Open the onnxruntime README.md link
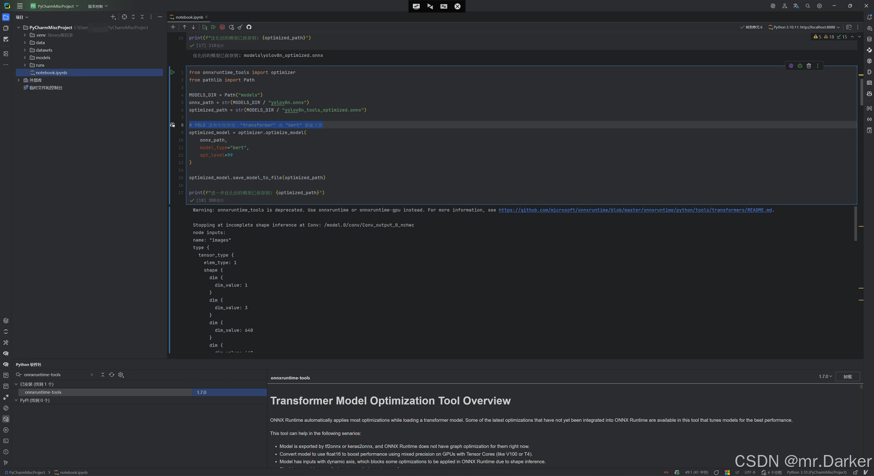The height and width of the screenshot is (476, 874). coord(635,210)
